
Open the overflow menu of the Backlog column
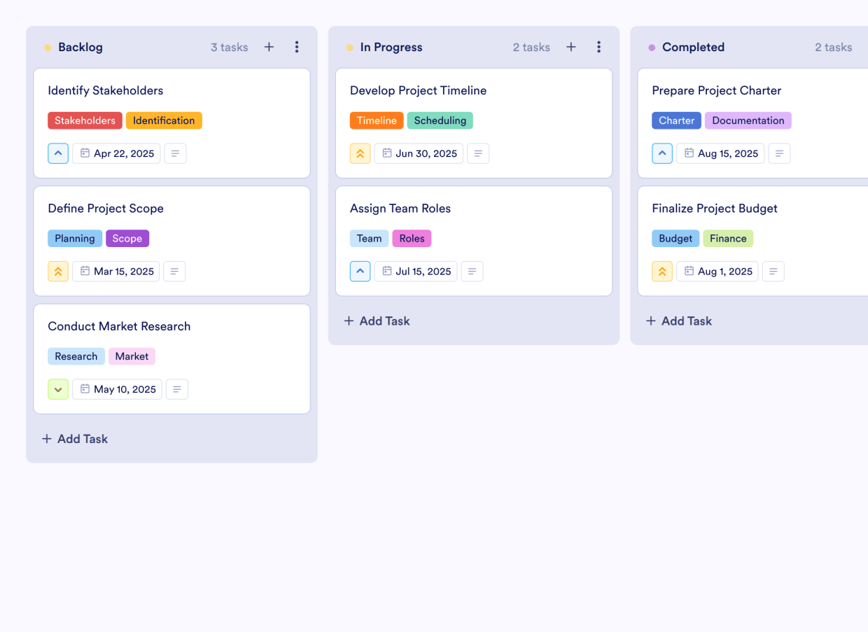(297, 47)
